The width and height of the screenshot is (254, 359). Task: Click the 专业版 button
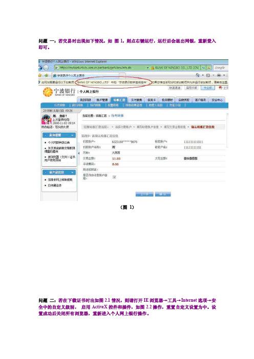(x=208, y=88)
